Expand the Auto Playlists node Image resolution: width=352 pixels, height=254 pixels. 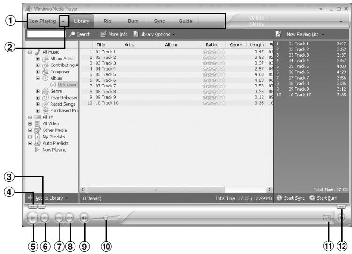[30, 143]
